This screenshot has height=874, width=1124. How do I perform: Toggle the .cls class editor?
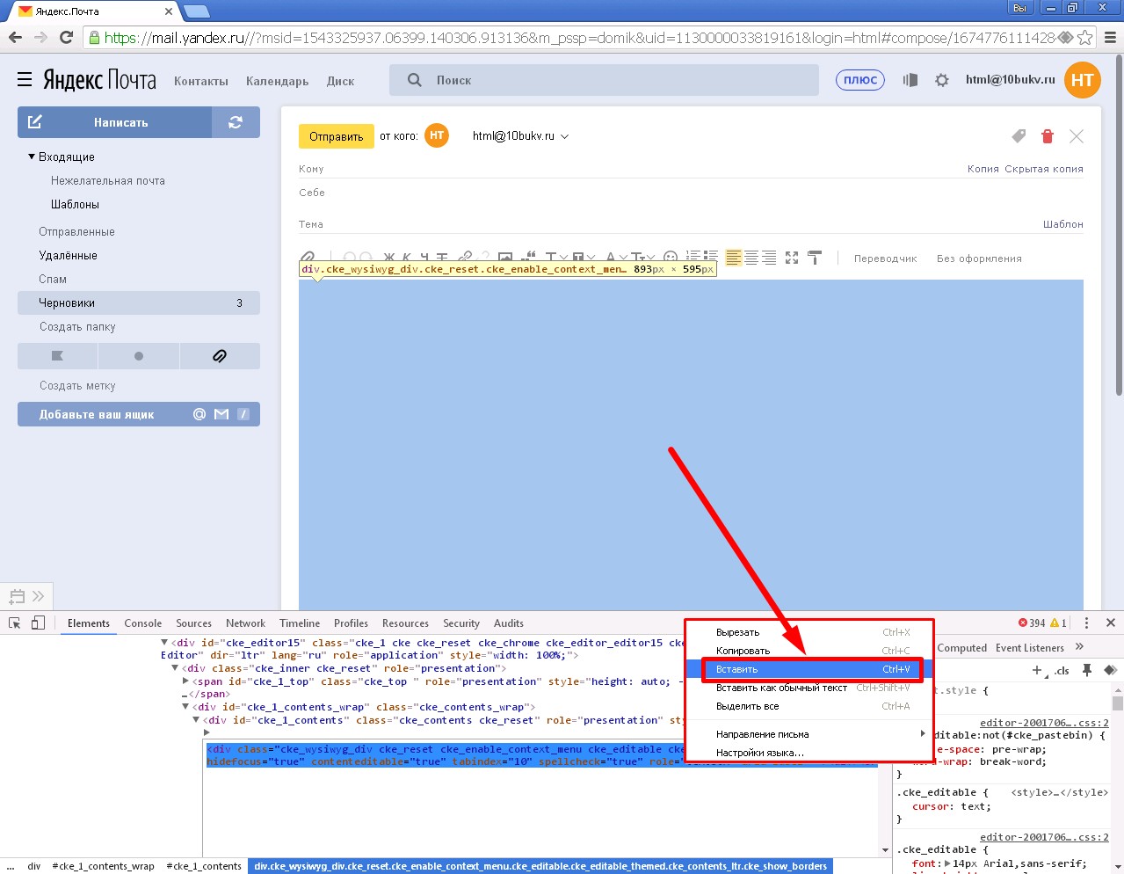pos(1062,670)
